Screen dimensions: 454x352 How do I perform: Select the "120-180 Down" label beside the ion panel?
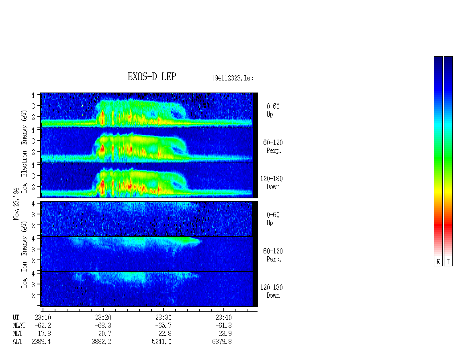(272, 291)
